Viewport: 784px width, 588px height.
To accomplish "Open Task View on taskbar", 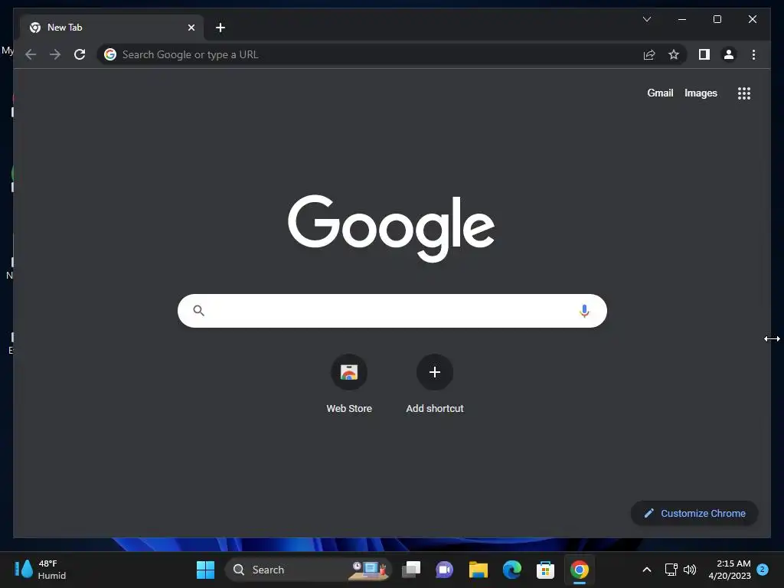I will click(x=411, y=570).
